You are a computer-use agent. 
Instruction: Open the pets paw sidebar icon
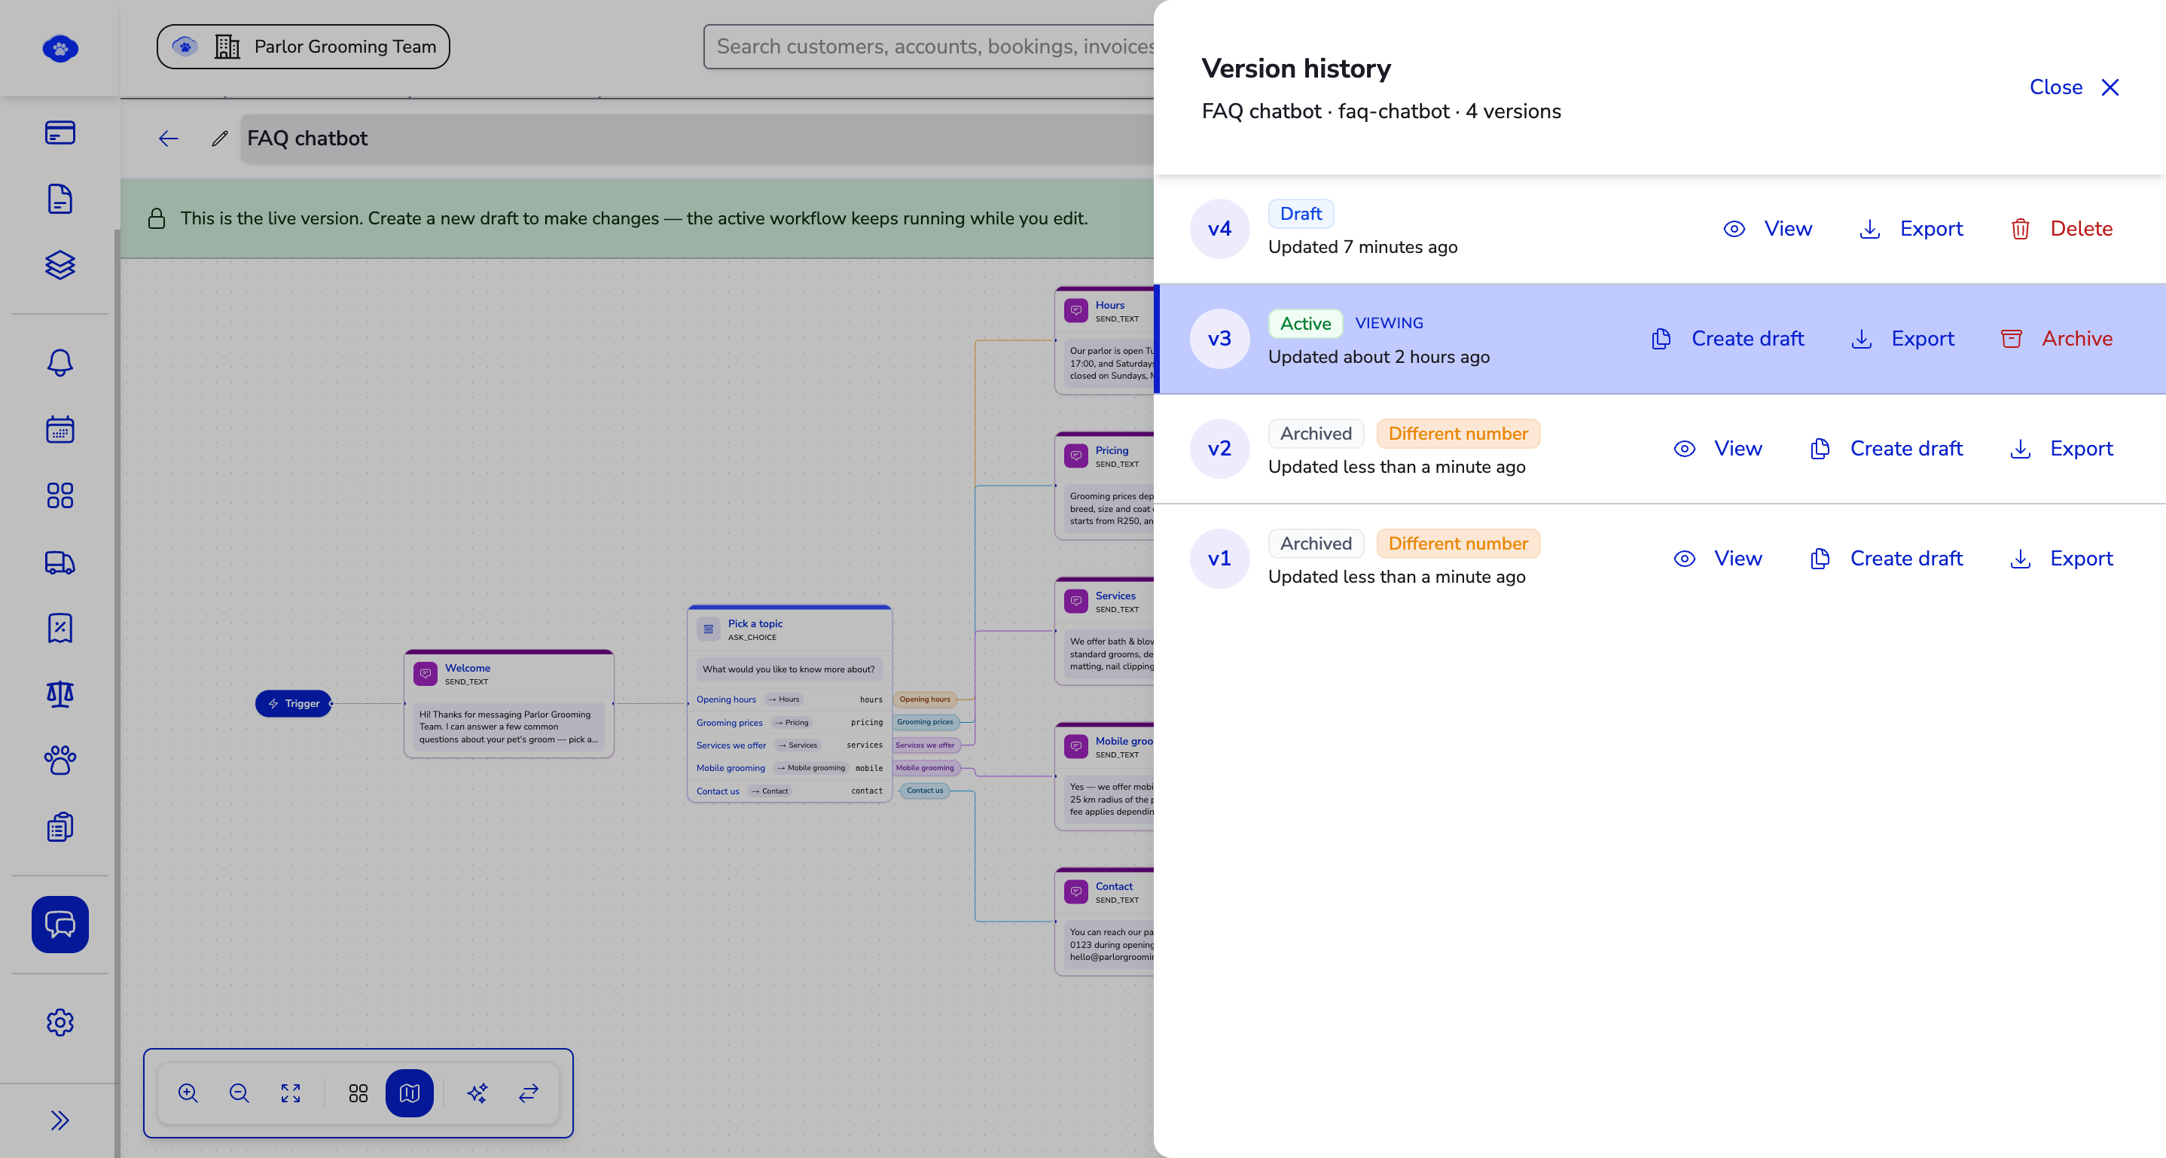59,760
